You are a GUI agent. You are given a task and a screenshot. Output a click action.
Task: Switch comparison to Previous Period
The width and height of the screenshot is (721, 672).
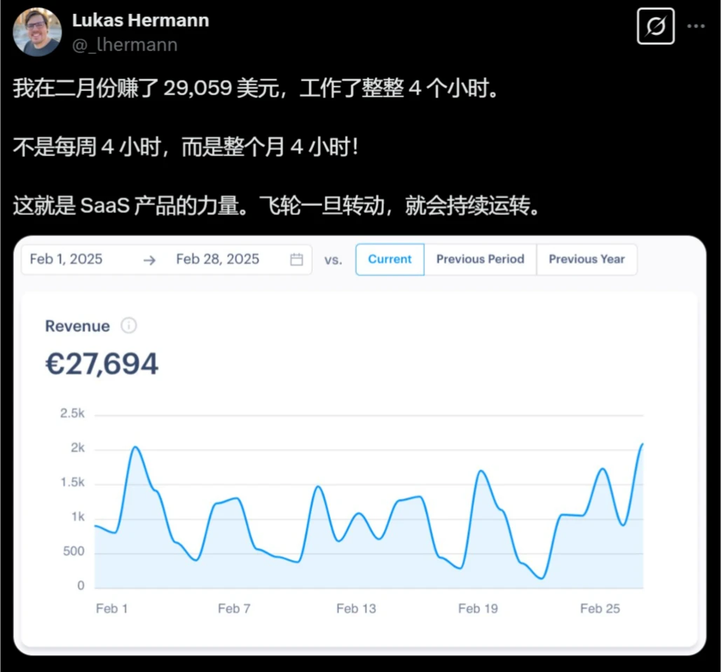pyautogui.click(x=480, y=259)
